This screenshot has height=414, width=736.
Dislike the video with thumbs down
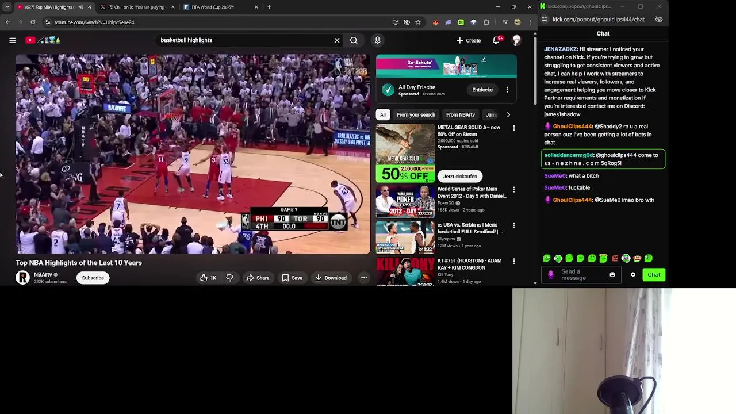(x=229, y=278)
